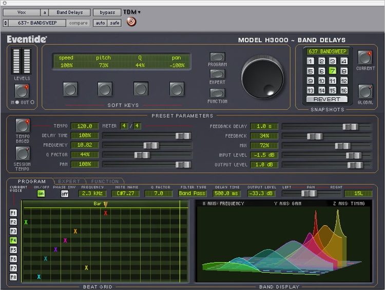Switch to the EXPERT tab
The width and height of the screenshot is (385, 290).
[x=69, y=181]
